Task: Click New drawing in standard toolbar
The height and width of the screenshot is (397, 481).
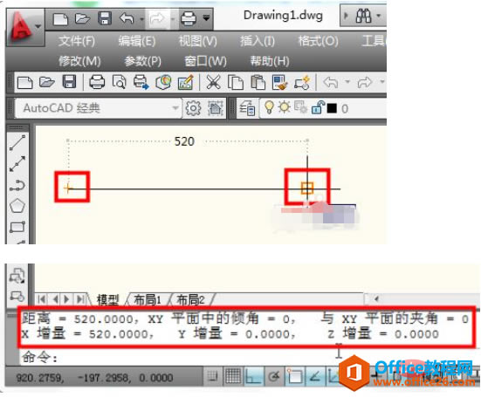Action: [x=24, y=83]
